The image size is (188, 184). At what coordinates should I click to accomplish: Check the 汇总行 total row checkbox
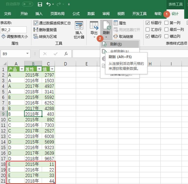(147, 29)
